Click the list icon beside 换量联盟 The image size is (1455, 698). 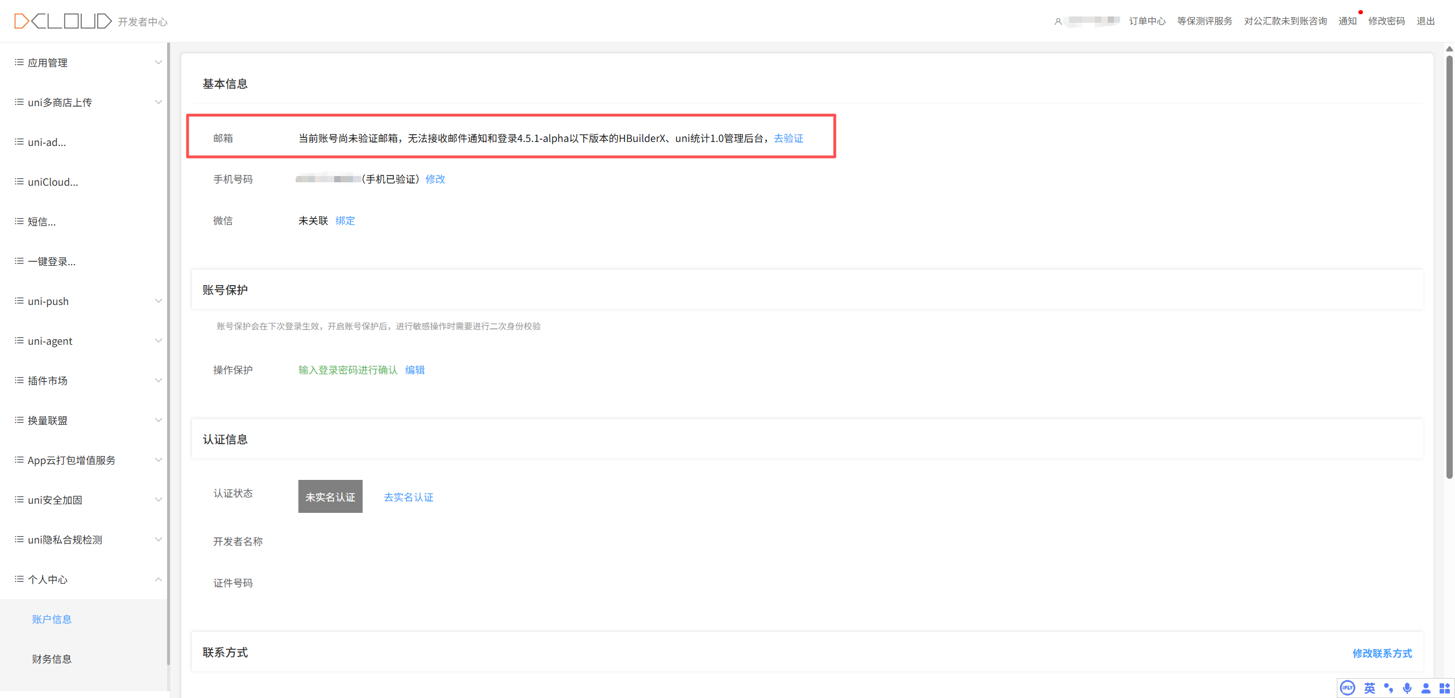19,420
